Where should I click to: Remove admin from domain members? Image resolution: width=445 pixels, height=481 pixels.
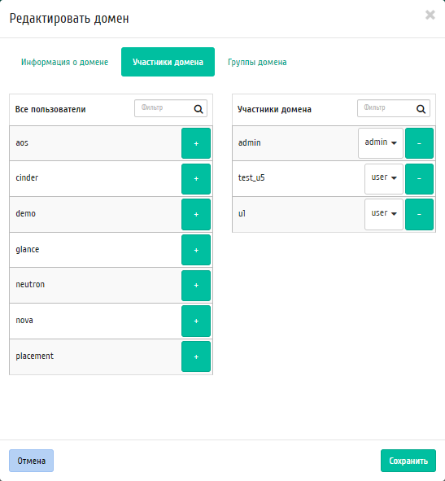pyautogui.click(x=419, y=143)
